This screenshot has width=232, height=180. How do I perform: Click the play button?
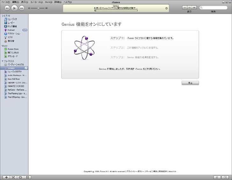pyautogui.click(x=14, y=8)
